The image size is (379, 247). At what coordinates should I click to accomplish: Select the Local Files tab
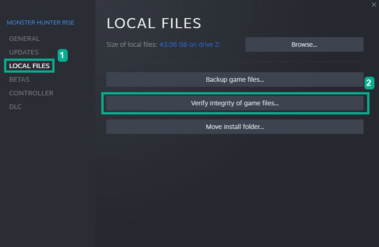point(29,66)
